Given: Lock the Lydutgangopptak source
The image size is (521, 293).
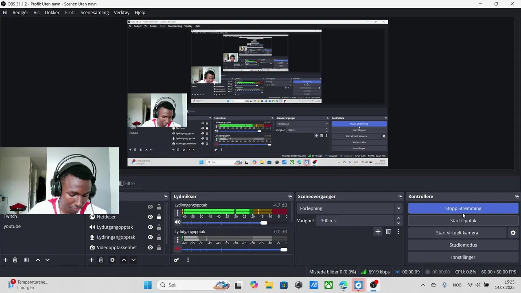Looking at the screenshot, I should pyautogui.click(x=159, y=227).
